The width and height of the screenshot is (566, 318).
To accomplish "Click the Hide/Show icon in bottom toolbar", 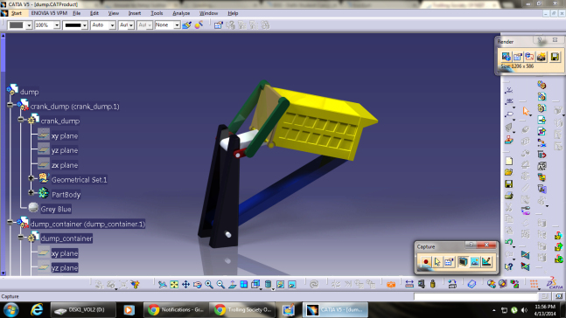I will coord(281,285).
